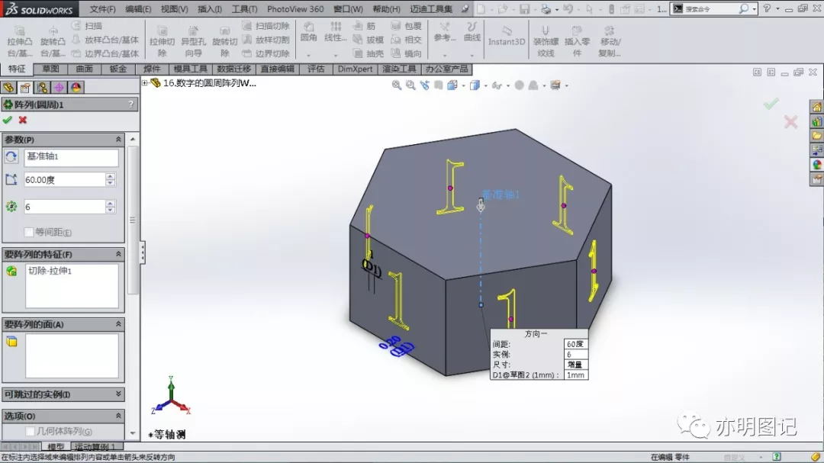Image resolution: width=824 pixels, height=463 pixels.
Task: Open the PhotoView 360 menu
Action: [295, 9]
